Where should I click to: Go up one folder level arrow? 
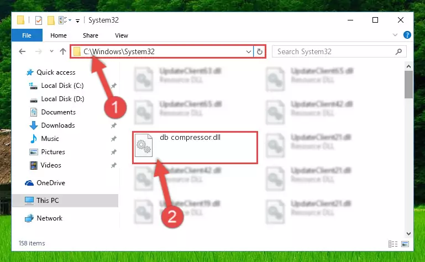click(x=63, y=51)
